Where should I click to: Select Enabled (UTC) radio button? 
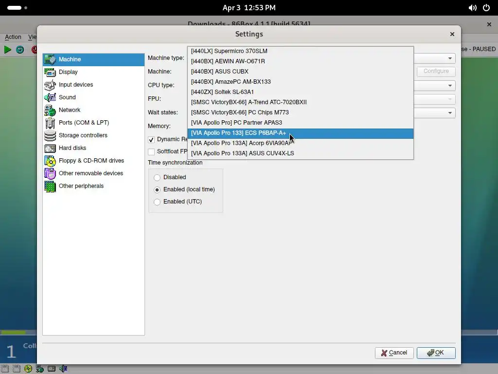click(157, 202)
